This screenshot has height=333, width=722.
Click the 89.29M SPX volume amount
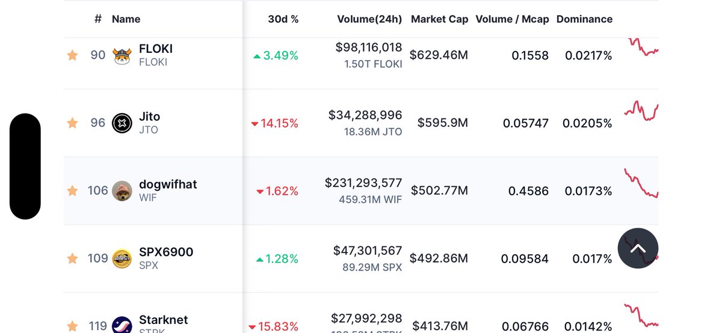(372, 267)
